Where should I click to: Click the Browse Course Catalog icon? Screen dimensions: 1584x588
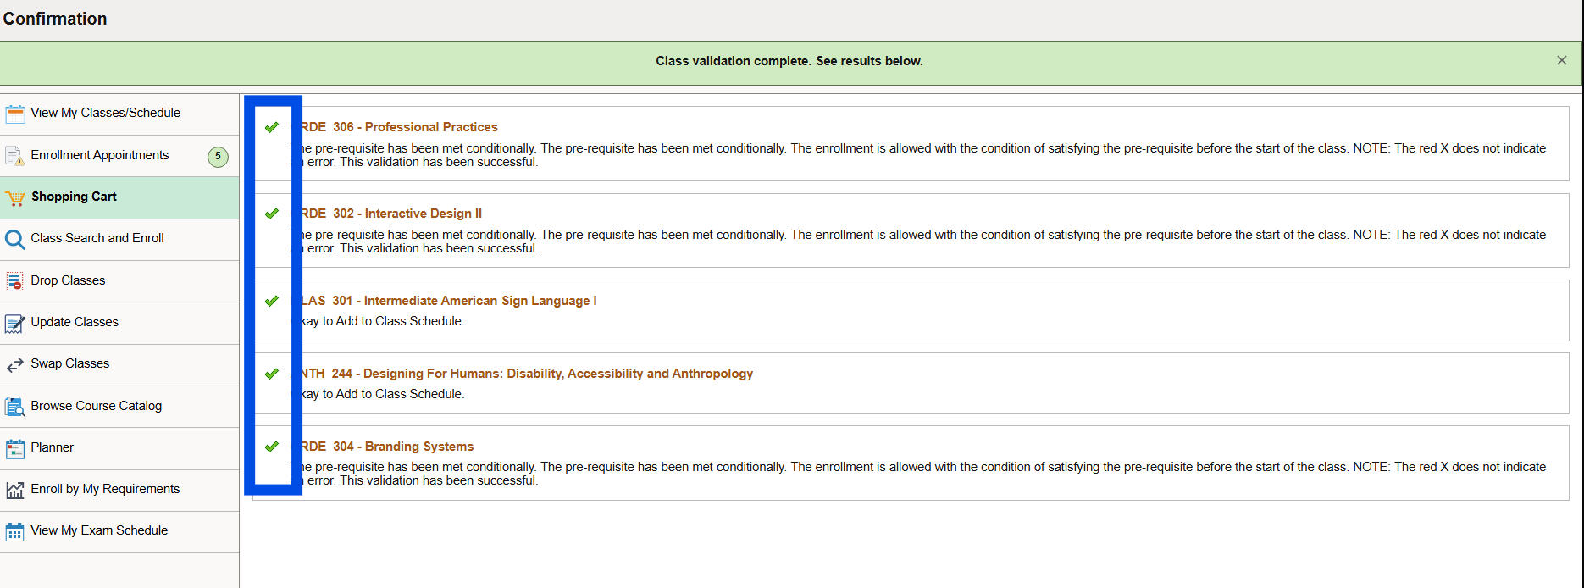14,407
